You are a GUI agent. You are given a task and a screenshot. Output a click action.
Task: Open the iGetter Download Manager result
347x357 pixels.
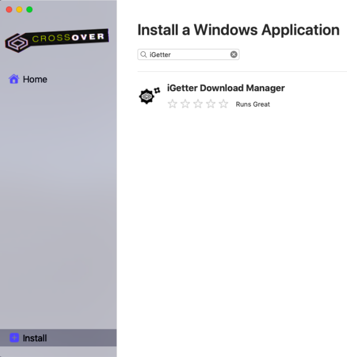point(226,88)
